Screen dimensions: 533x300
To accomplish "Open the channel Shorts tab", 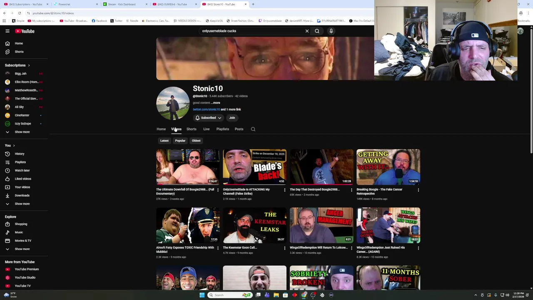I will (x=192, y=129).
